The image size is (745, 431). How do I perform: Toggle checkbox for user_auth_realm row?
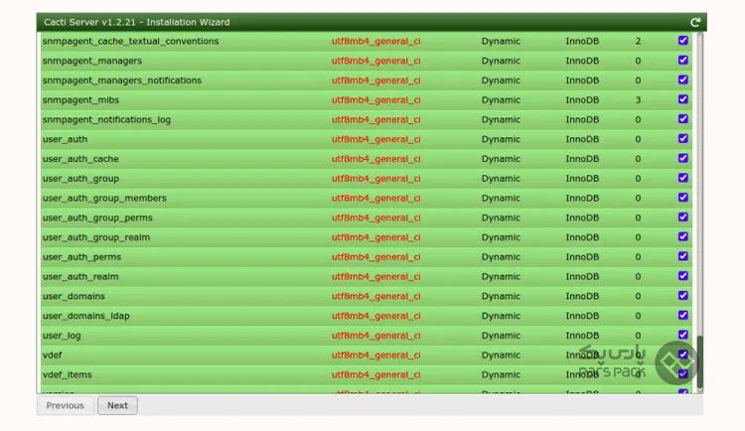682,276
